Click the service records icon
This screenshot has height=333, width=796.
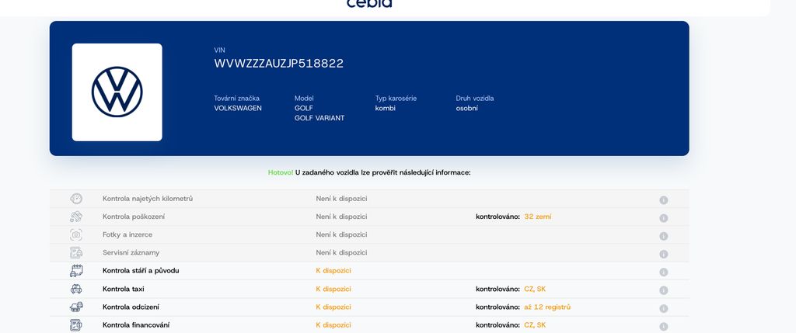(x=76, y=252)
